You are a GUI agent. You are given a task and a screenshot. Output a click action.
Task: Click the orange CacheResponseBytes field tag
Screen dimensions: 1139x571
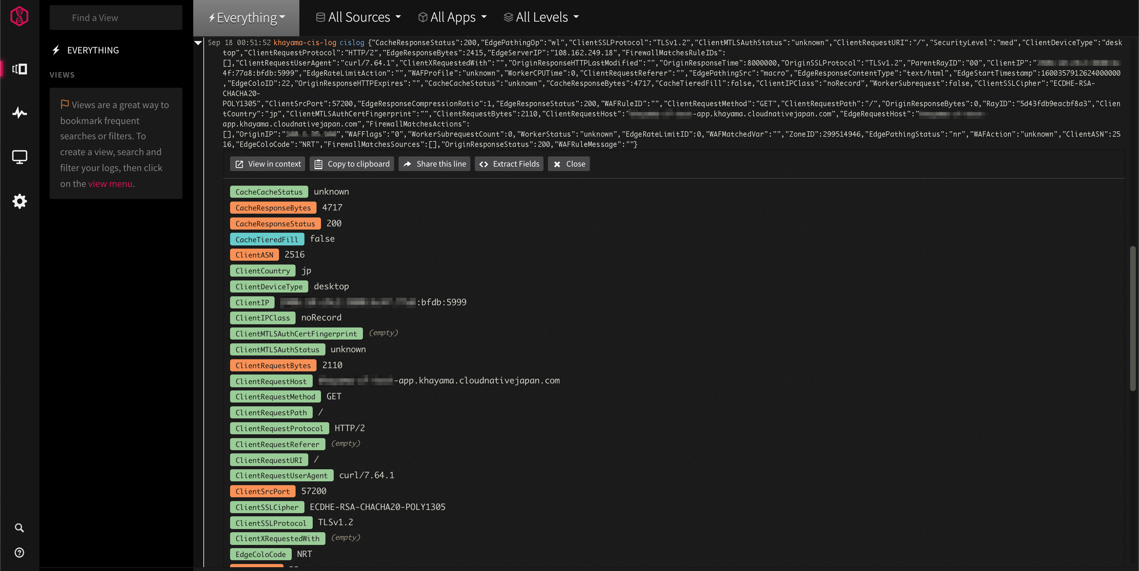(273, 208)
